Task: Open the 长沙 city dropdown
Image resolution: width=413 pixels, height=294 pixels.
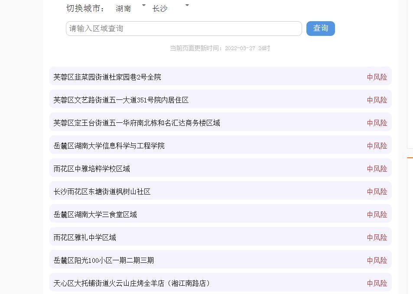Action: tap(170, 8)
